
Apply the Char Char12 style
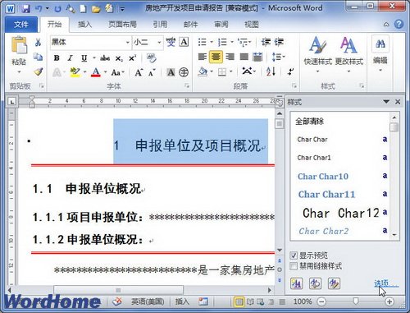pyautogui.click(x=340, y=213)
